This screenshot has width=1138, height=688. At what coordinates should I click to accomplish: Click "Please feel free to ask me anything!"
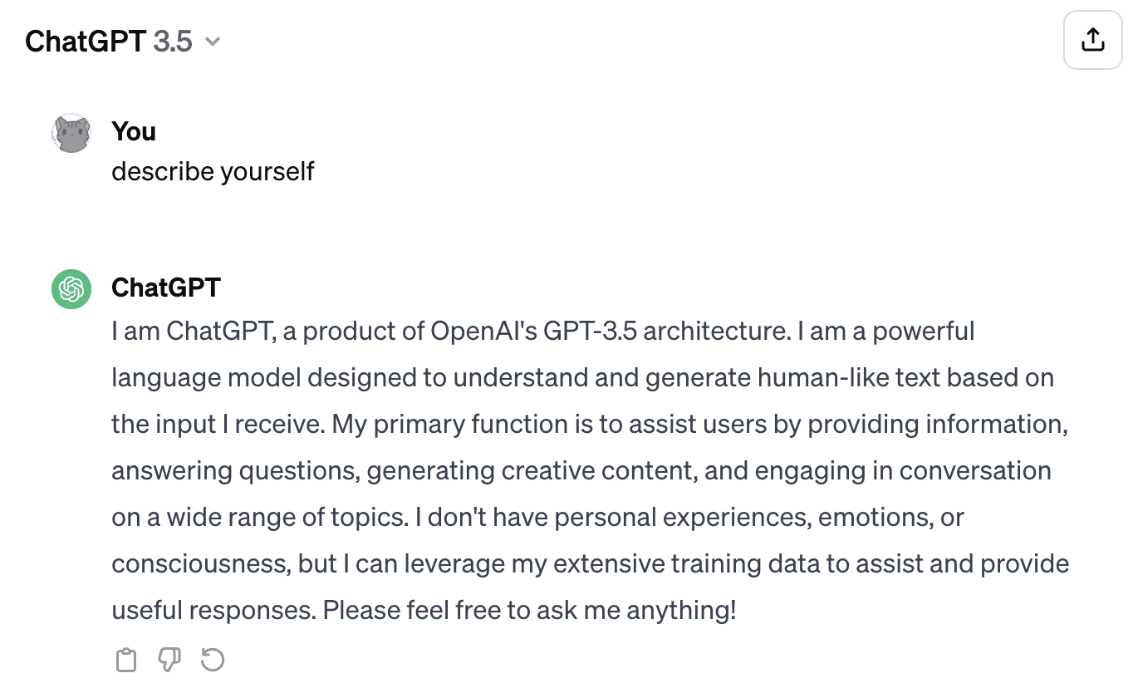[x=529, y=611]
